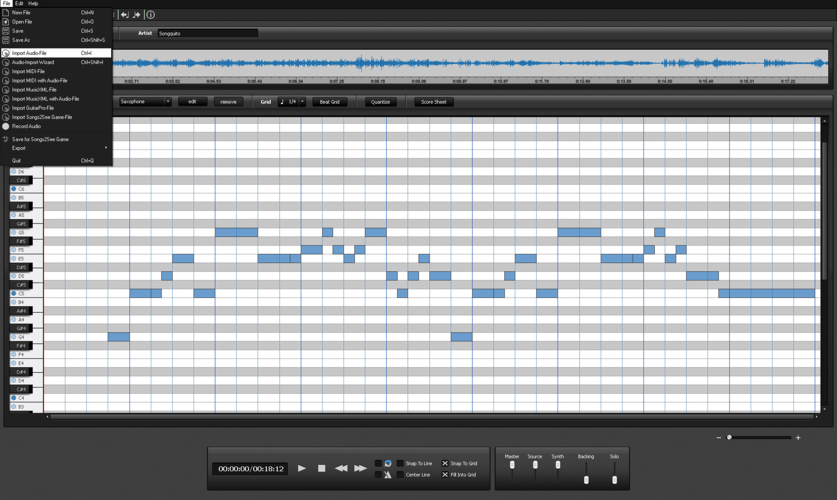Open the Saxophone instrument dropdown
The width and height of the screenshot is (837, 500).
[168, 101]
